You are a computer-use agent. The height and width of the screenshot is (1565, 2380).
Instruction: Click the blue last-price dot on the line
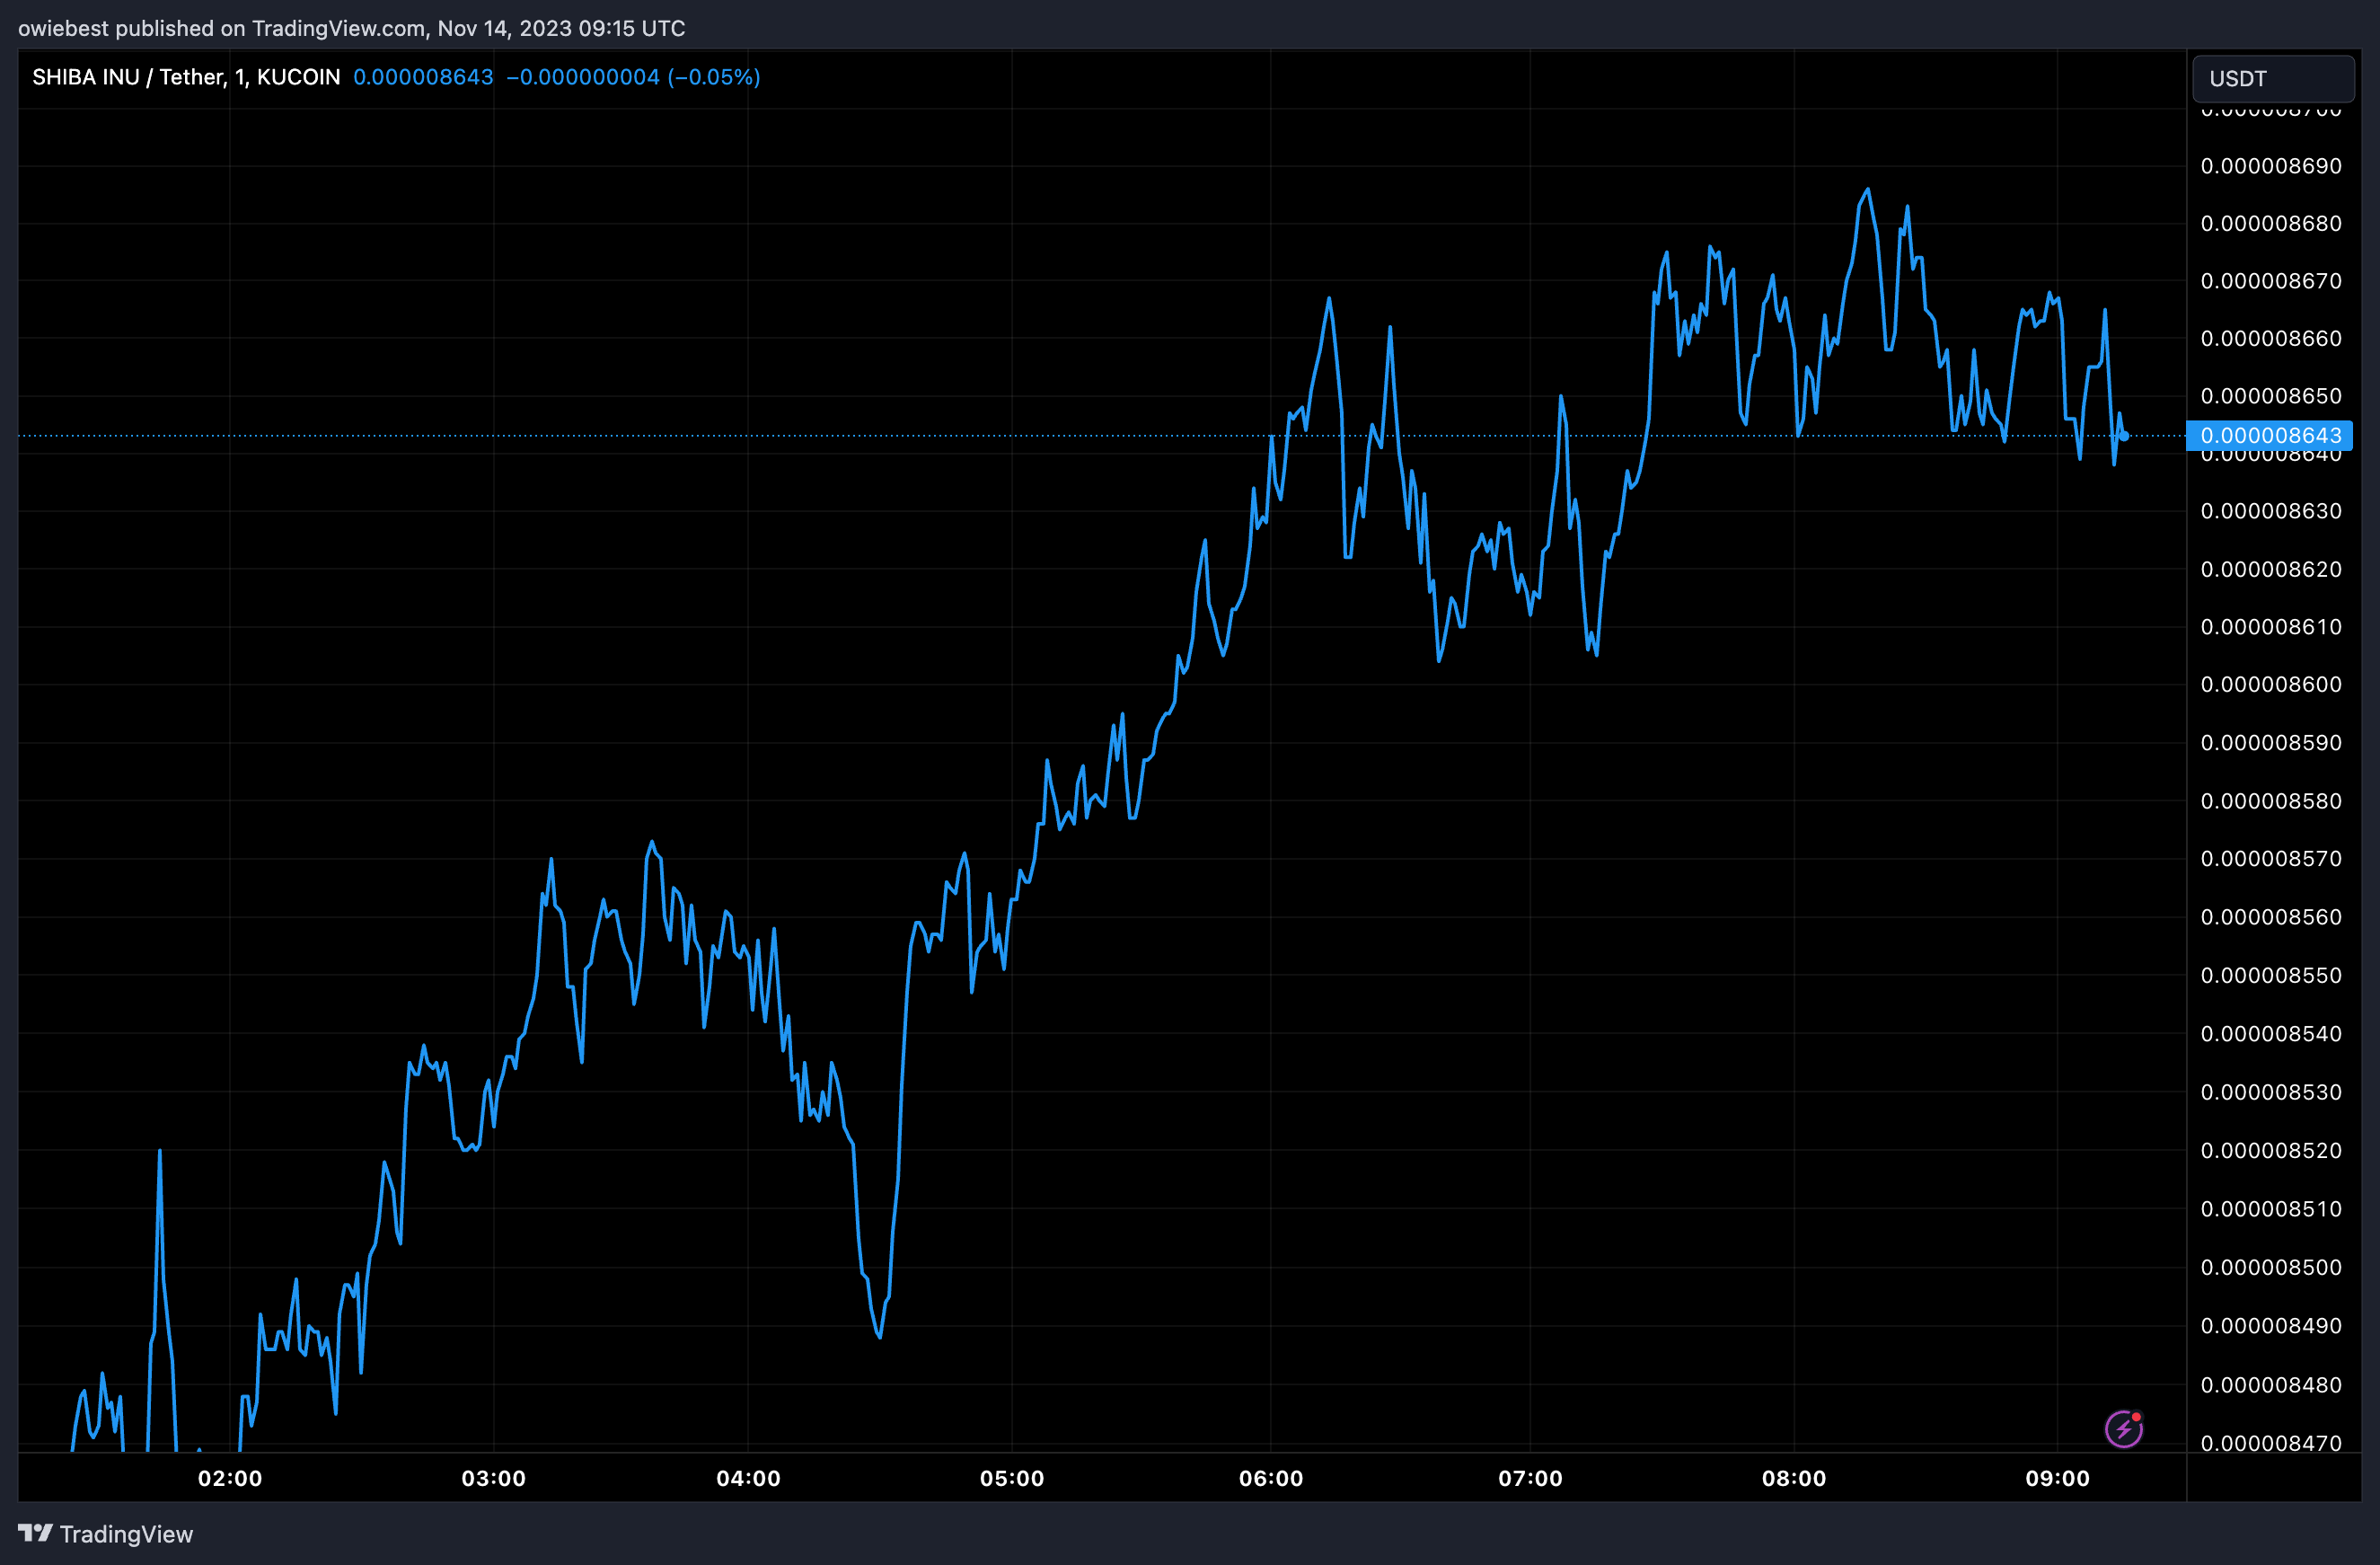tap(2124, 436)
